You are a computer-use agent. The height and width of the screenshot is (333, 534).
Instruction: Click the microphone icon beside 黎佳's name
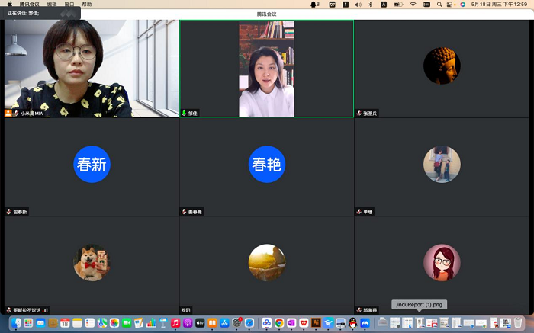183,113
